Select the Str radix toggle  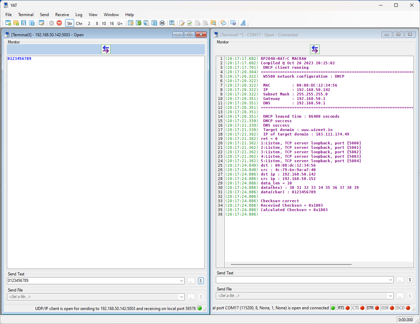[x=70, y=23]
